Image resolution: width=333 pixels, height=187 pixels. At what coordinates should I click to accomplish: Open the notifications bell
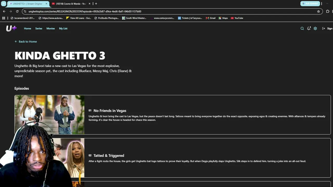point(309,29)
